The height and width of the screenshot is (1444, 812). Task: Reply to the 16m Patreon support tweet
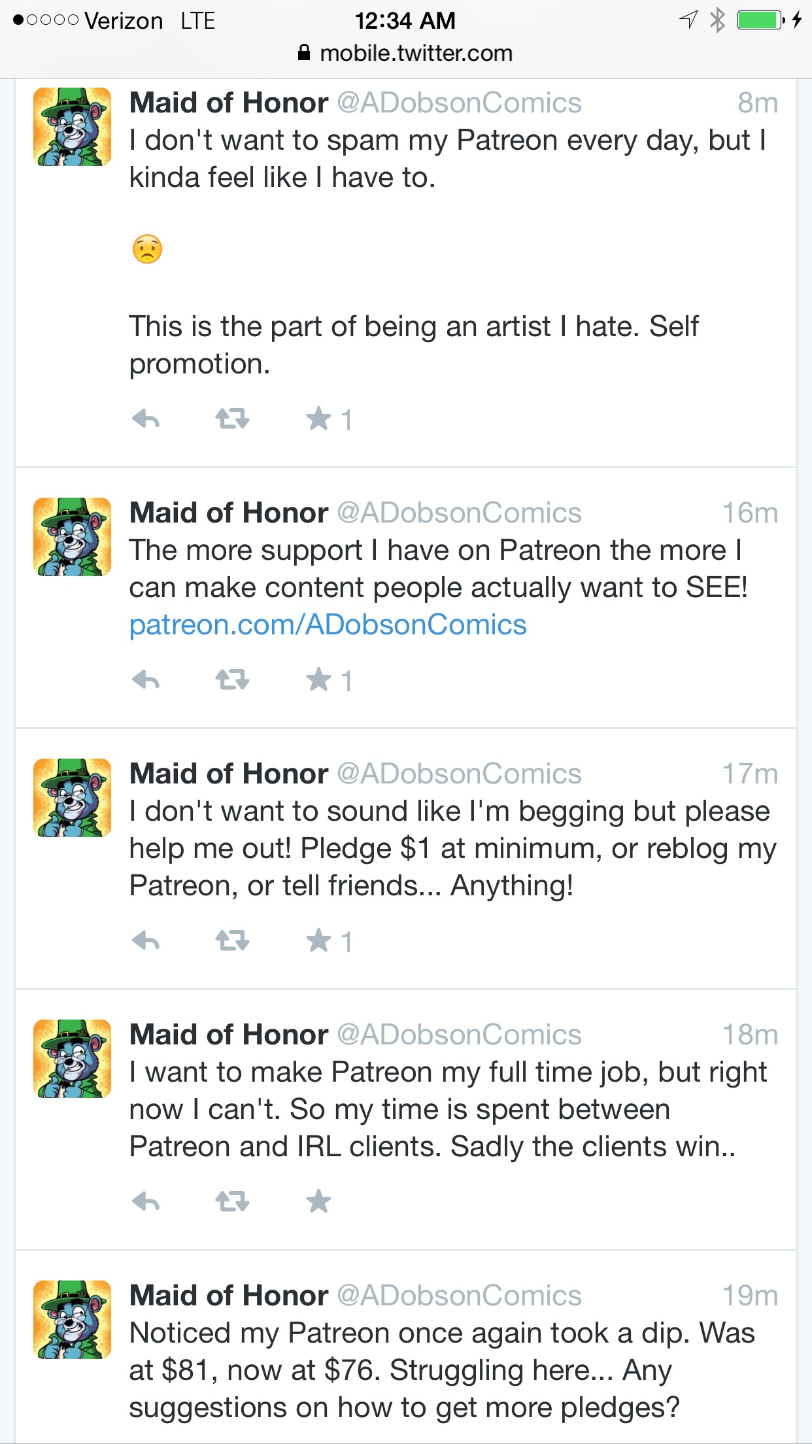[x=146, y=680]
